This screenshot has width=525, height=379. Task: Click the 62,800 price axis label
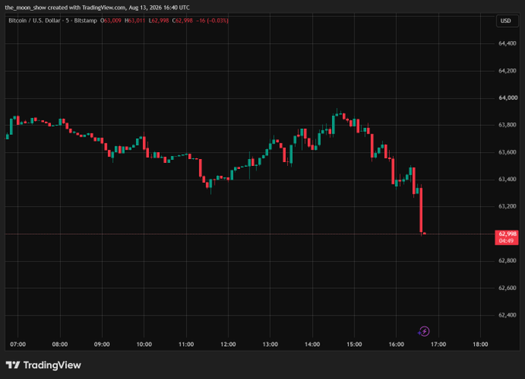click(x=507, y=260)
